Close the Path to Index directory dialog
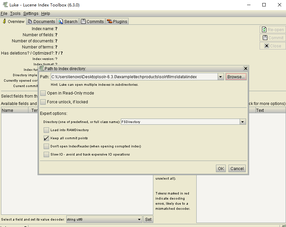Screen dimensions: 286x227 [x=246, y=68]
